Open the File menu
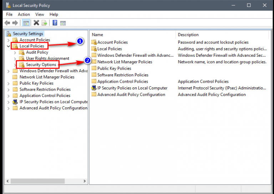 click(x=9, y=15)
